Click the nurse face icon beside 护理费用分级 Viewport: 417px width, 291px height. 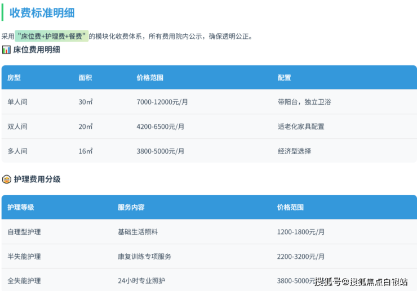[x=6, y=179]
